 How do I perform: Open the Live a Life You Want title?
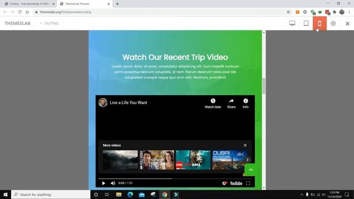click(x=128, y=102)
